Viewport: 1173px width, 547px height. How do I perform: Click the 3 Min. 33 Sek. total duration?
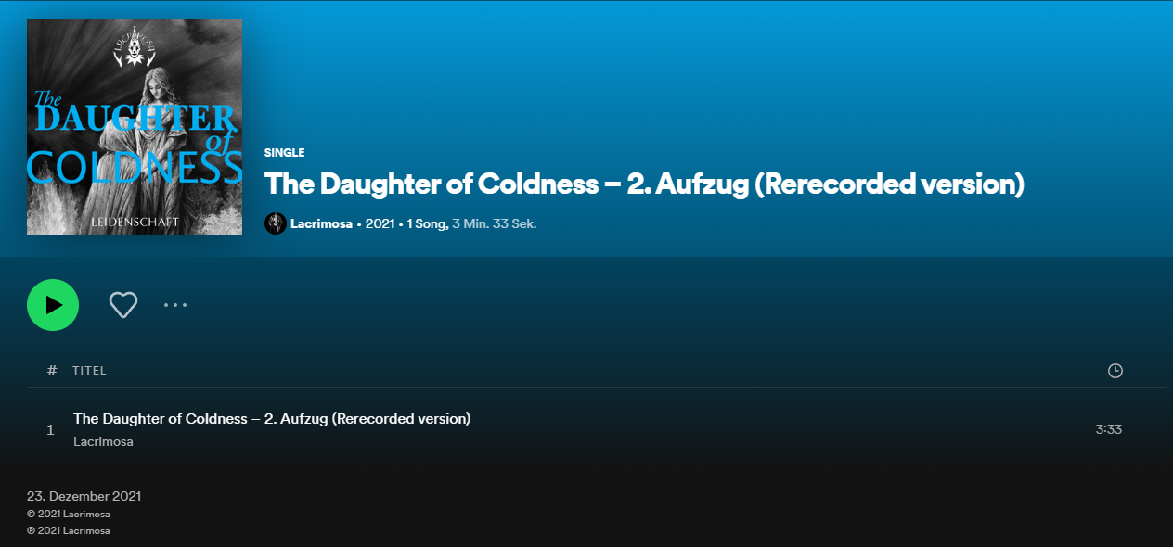pos(495,223)
